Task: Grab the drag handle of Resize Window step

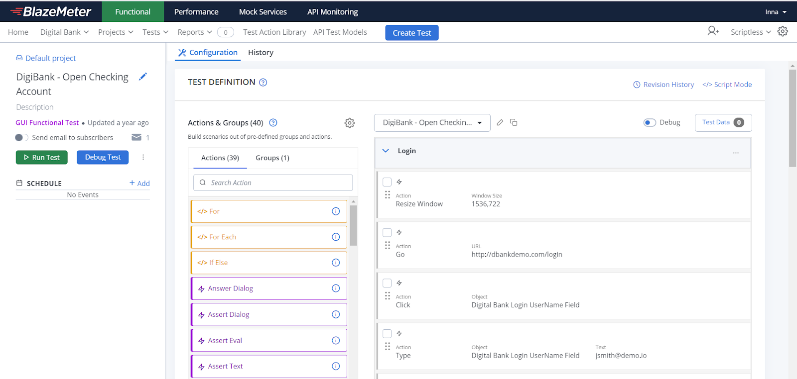Action: pos(388,194)
